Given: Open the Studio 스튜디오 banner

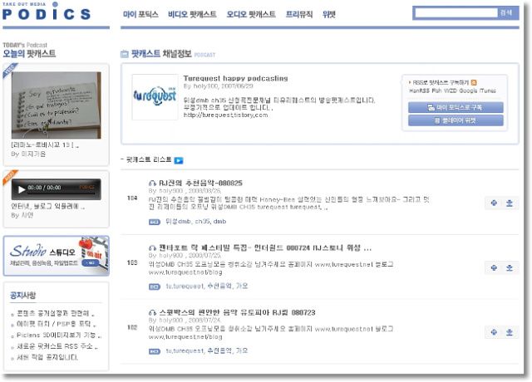Looking at the screenshot, I should (56, 256).
